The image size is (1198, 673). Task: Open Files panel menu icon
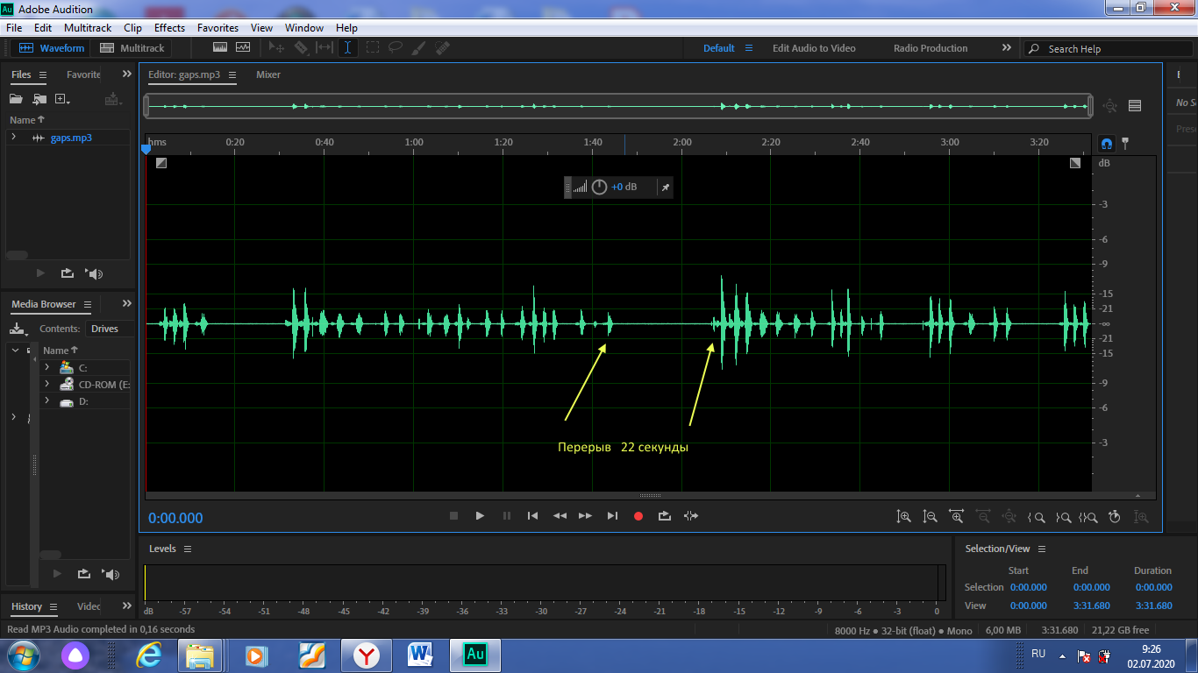(x=43, y=74)
